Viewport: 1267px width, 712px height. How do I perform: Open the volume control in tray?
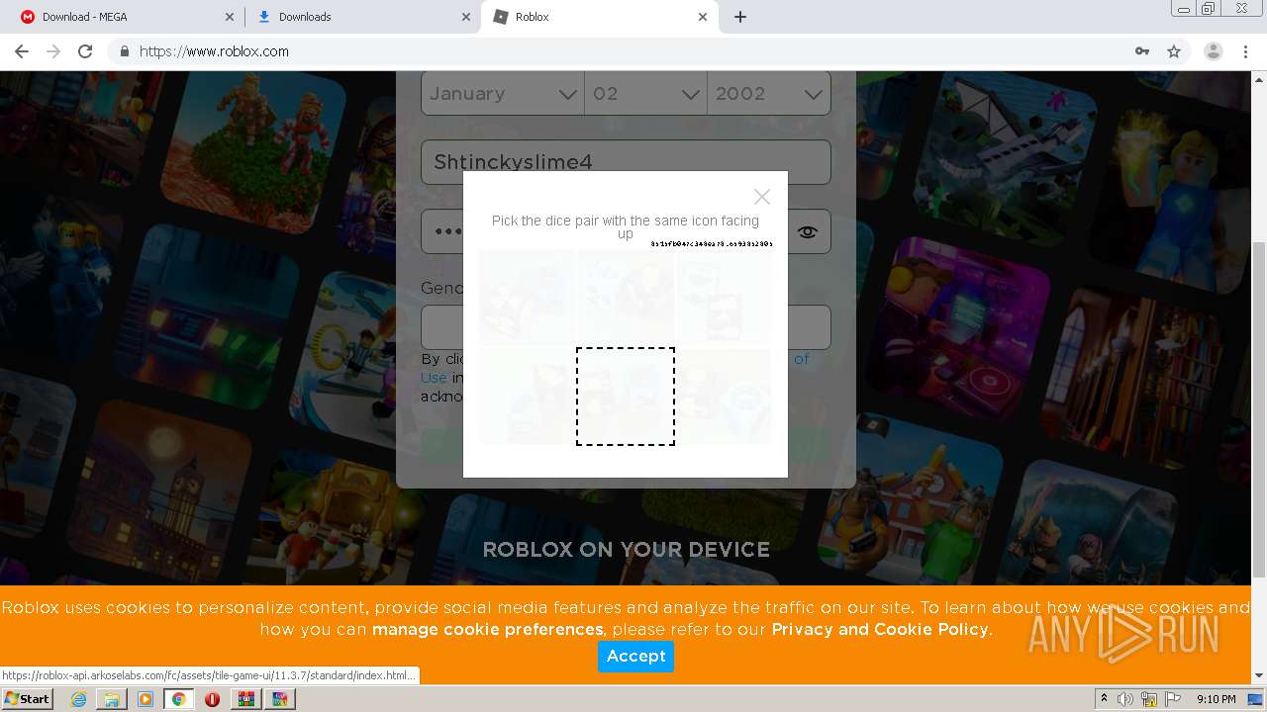pyautogui.click(x=1125, y=699)
